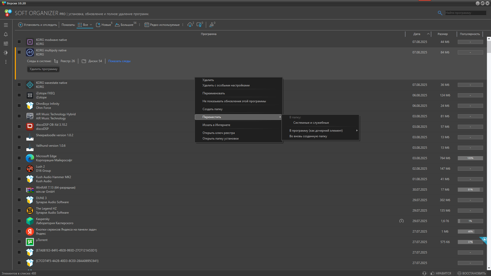
Task: Select Системные и служебные folder
Action: [311, 123]
